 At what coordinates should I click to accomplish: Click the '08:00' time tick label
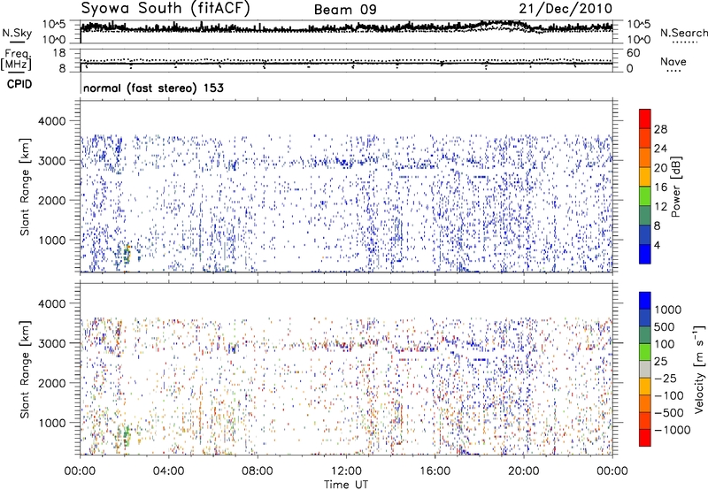(x=257, y=471)
